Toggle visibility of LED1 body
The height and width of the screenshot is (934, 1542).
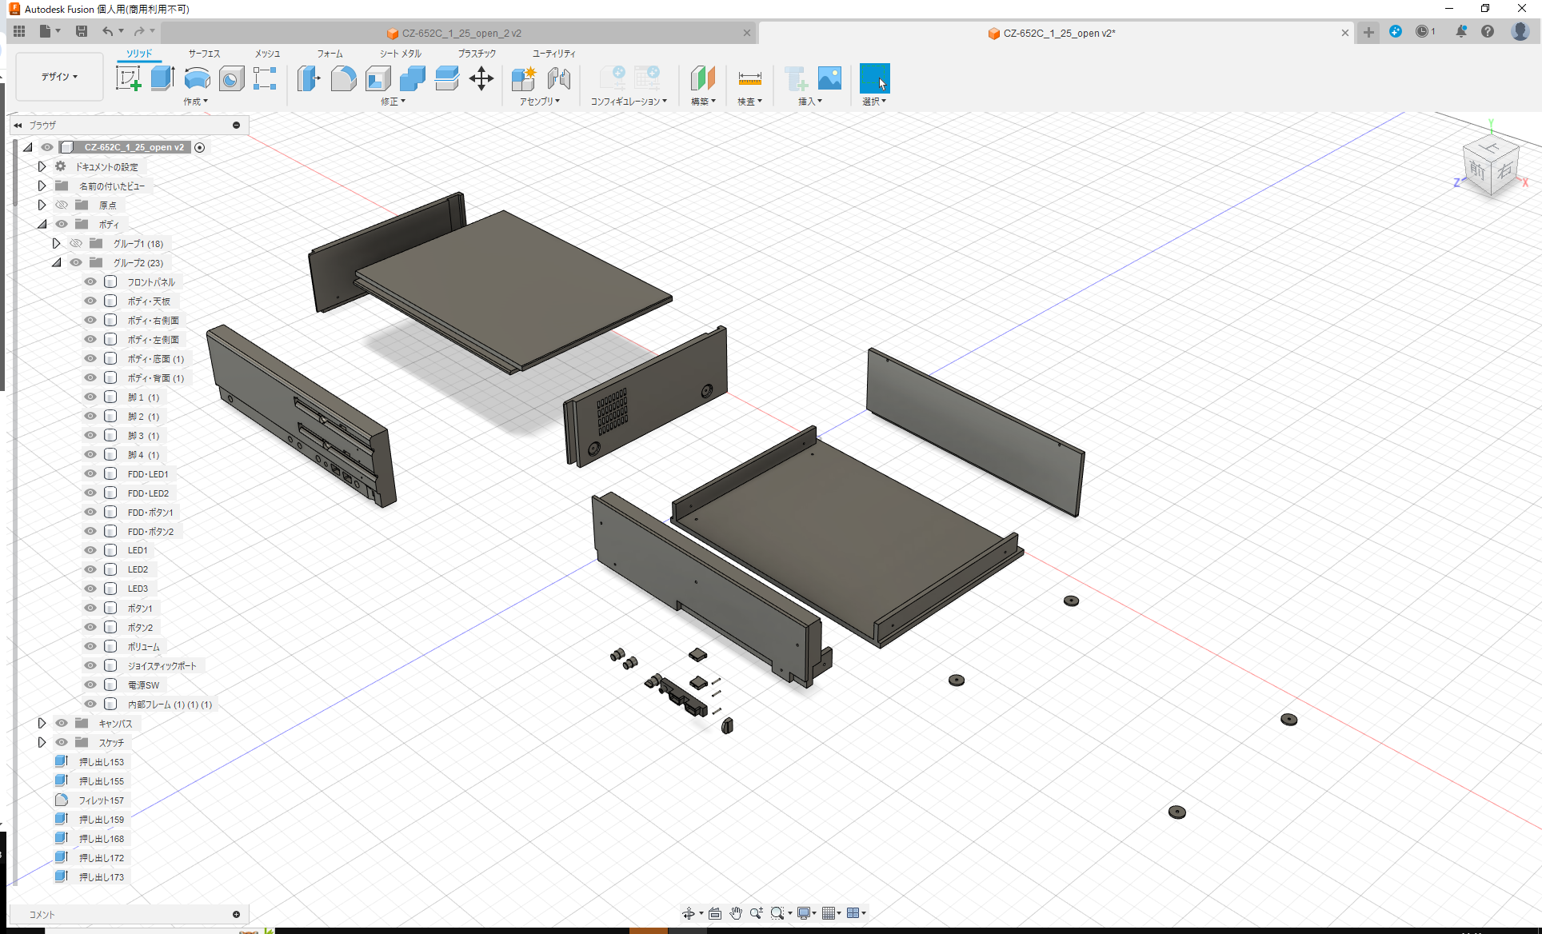90,550
